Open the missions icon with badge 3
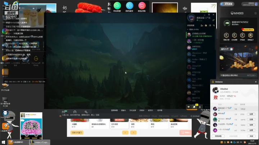 coord(194,107)
